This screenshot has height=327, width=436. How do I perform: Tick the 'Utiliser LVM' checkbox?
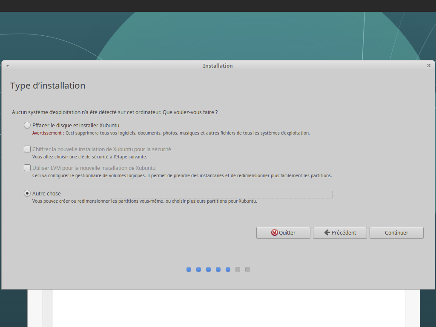point(28,168)
